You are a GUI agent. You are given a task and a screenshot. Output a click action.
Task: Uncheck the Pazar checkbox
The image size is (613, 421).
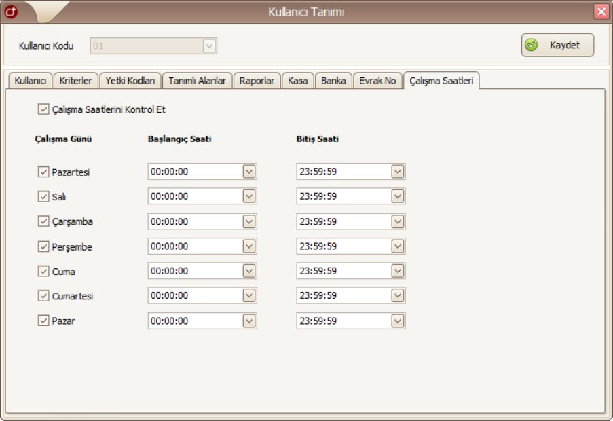click(x=44, y=321)
